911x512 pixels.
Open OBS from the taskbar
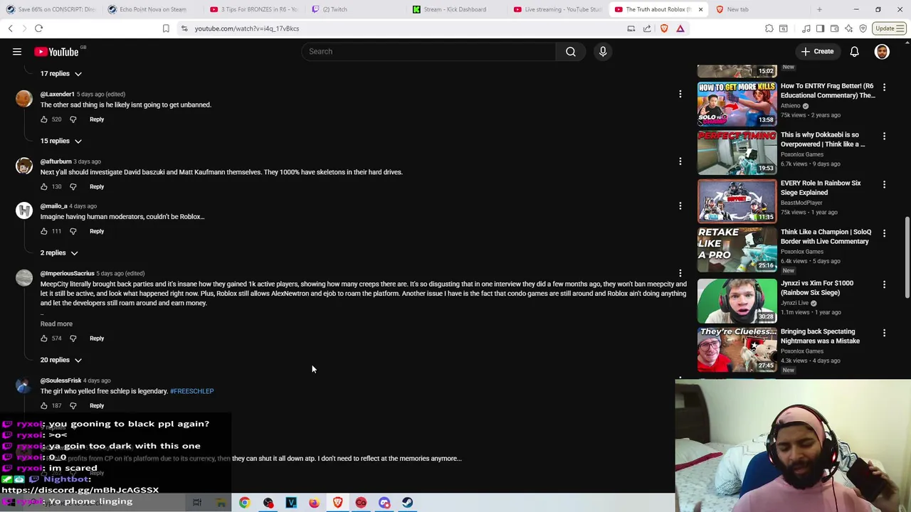(x=268, y=503)
